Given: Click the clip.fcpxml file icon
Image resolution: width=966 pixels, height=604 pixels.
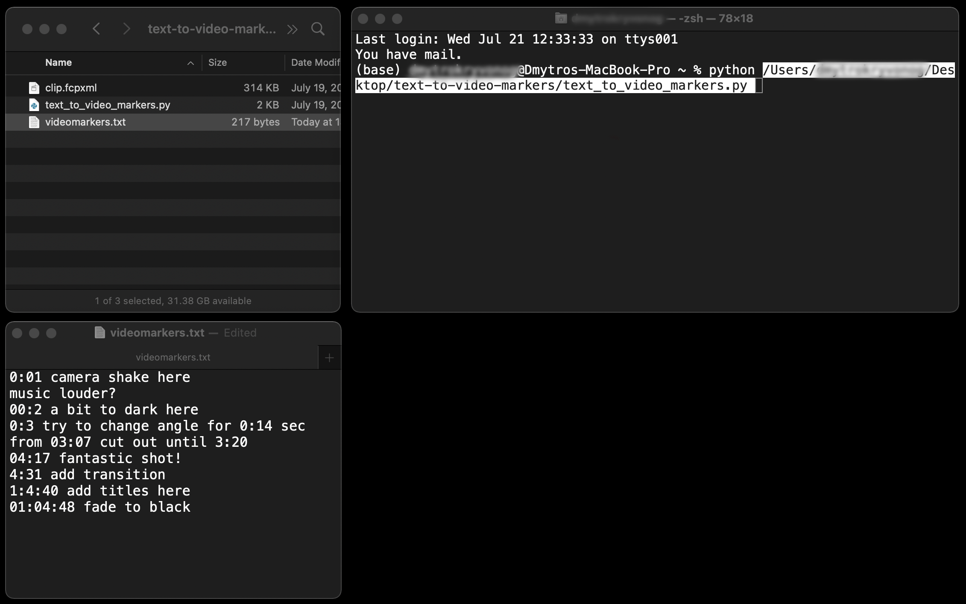Looking at the screenshot, I should [x=34, y=88].
